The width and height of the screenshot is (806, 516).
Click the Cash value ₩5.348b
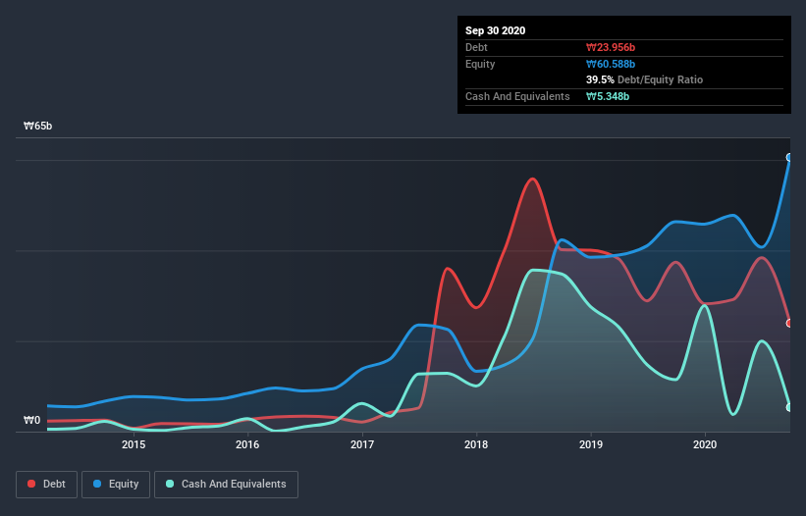coord(608,96)
